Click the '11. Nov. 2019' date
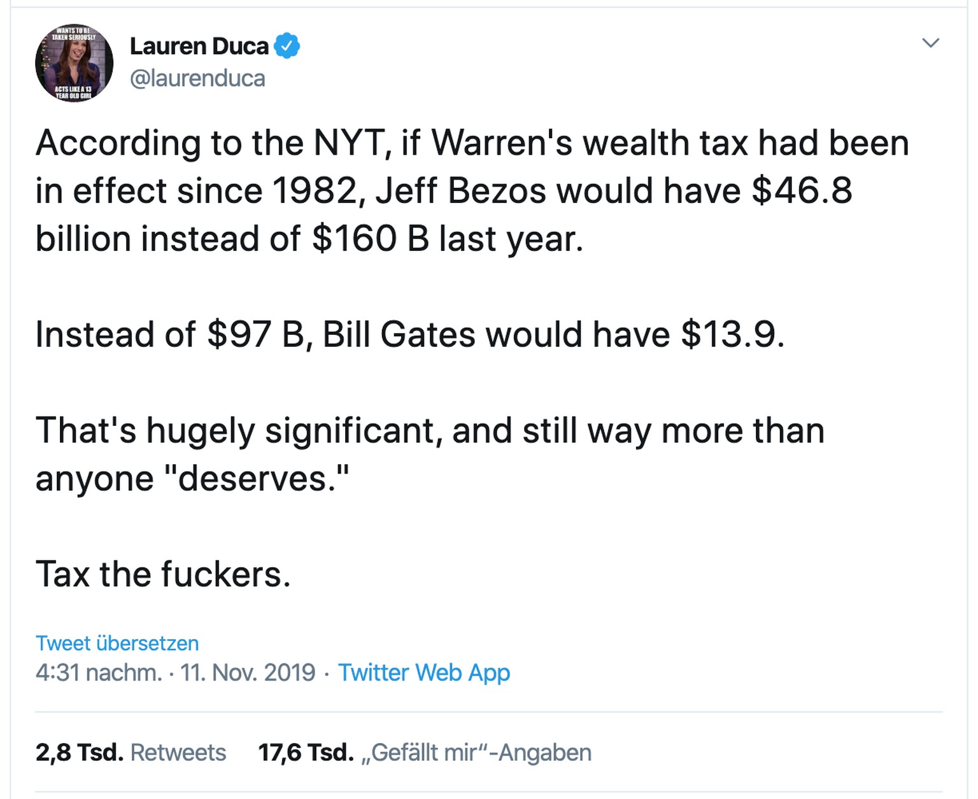978x799 pixels. click(x=248, y=672)
